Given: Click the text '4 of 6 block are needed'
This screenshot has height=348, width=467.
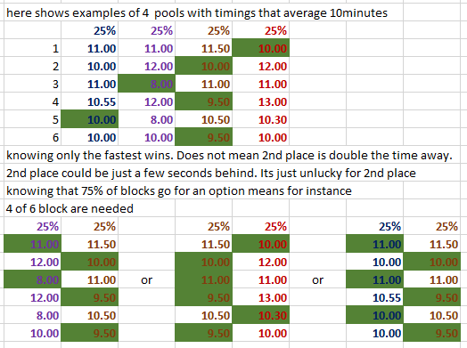Looking at the screenshot, I should pyautogui.click(x=70, y=208).
